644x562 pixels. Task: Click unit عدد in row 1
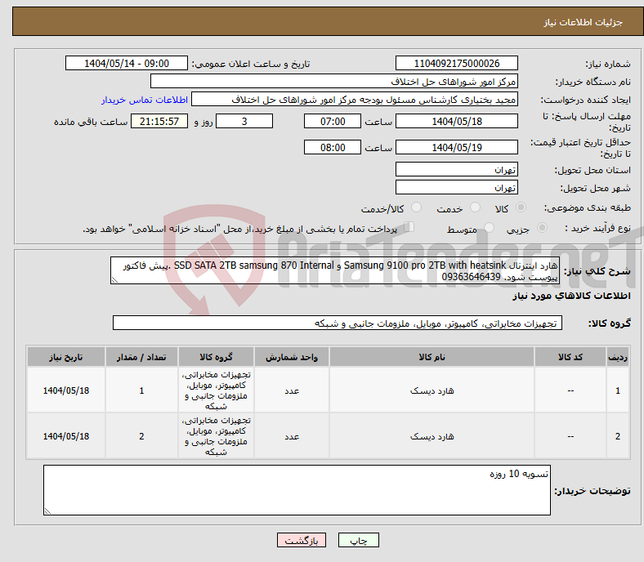292,390
